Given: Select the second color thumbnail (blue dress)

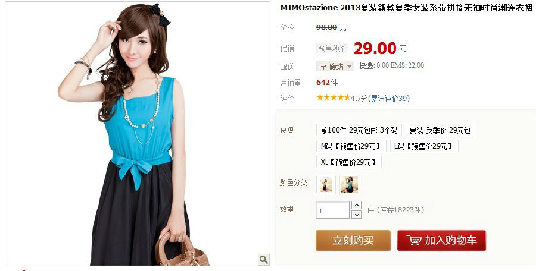Looking at the screenshot, I should point(349,185).
